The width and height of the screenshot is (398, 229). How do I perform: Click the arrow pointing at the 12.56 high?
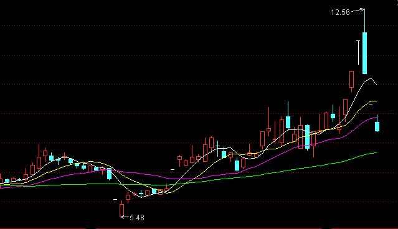click(357, 11)
